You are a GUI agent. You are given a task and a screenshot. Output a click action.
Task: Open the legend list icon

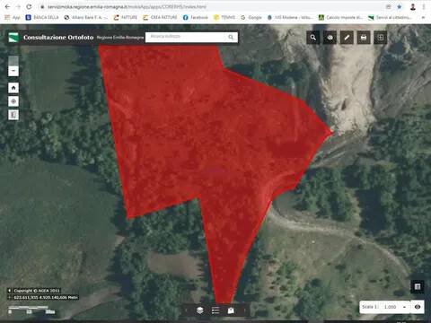(215, 310)
